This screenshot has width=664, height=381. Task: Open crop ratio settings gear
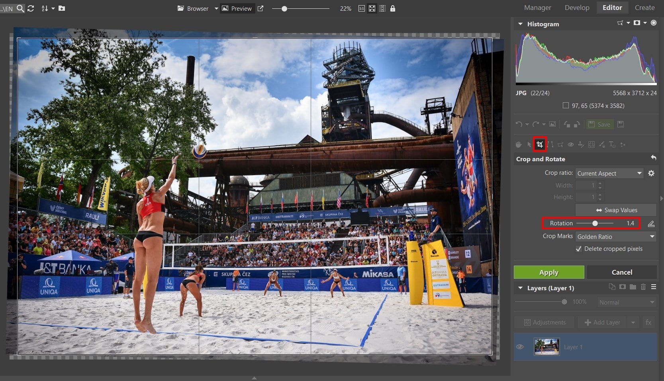pyautogui.click(x=651, y=173)
